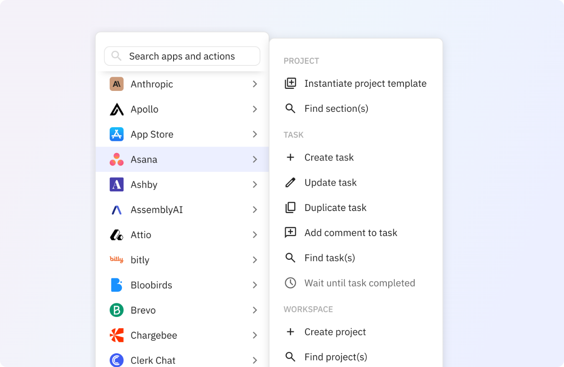Click the AssemblyAI logo icon
564x367 pixels.
(x=116, y=210)
